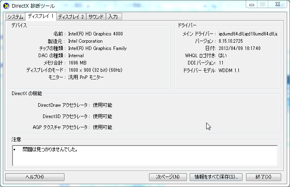Screen dimensions: 290x187
Task: Close the DirectX 診断ツール window
Action: tap(278, 4)
